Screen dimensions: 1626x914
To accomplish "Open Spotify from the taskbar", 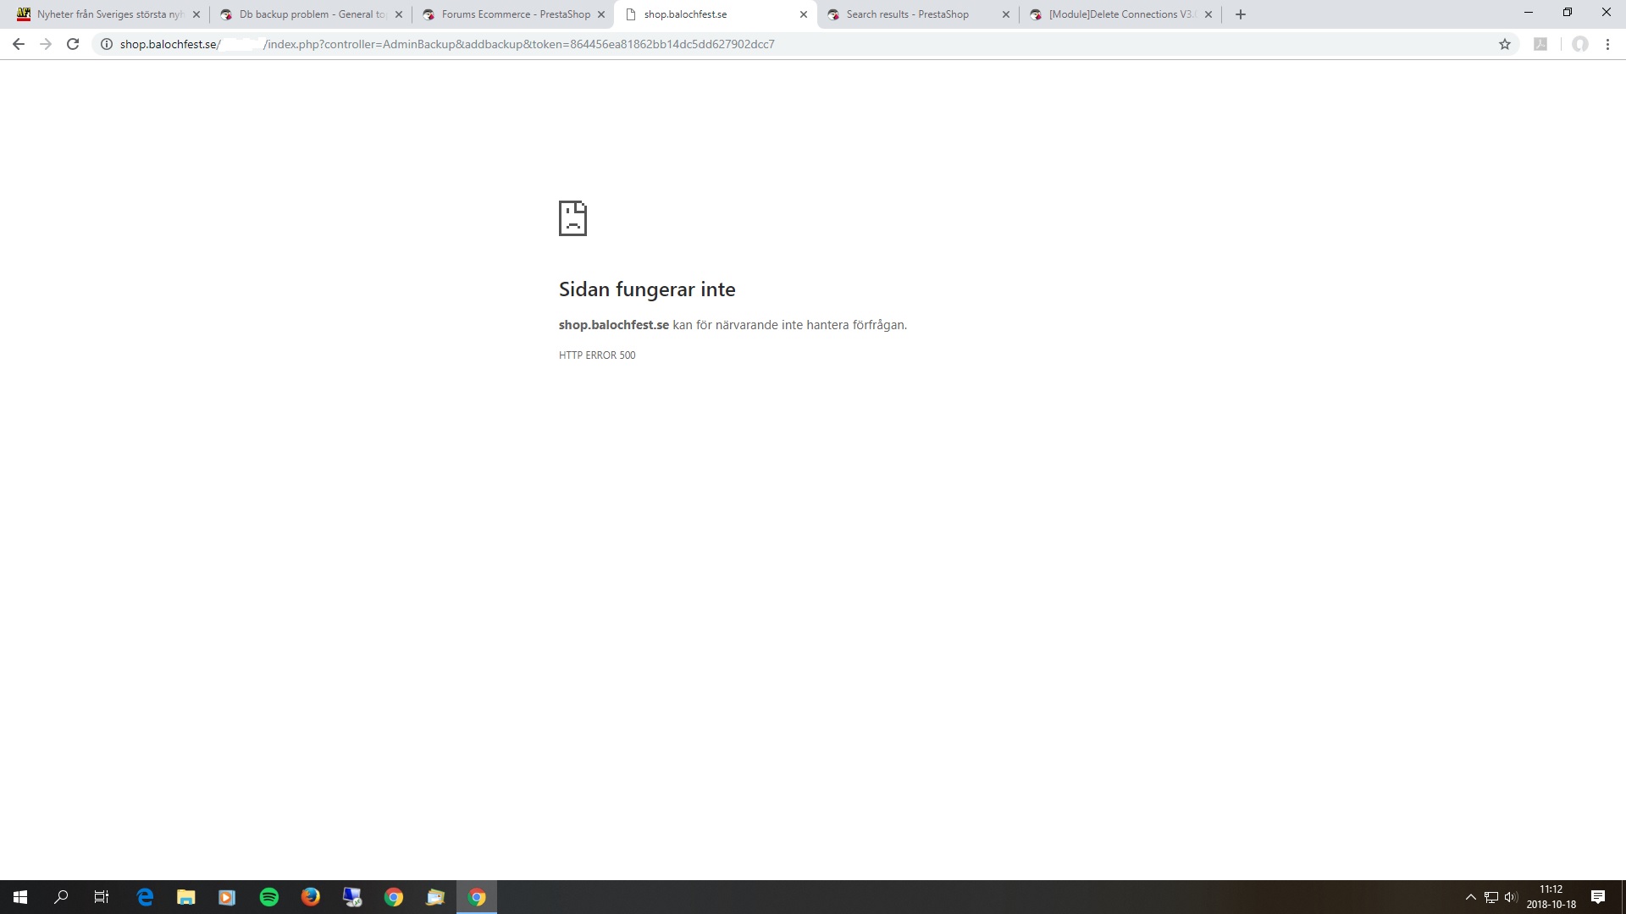I will click(x=269, y=897).
